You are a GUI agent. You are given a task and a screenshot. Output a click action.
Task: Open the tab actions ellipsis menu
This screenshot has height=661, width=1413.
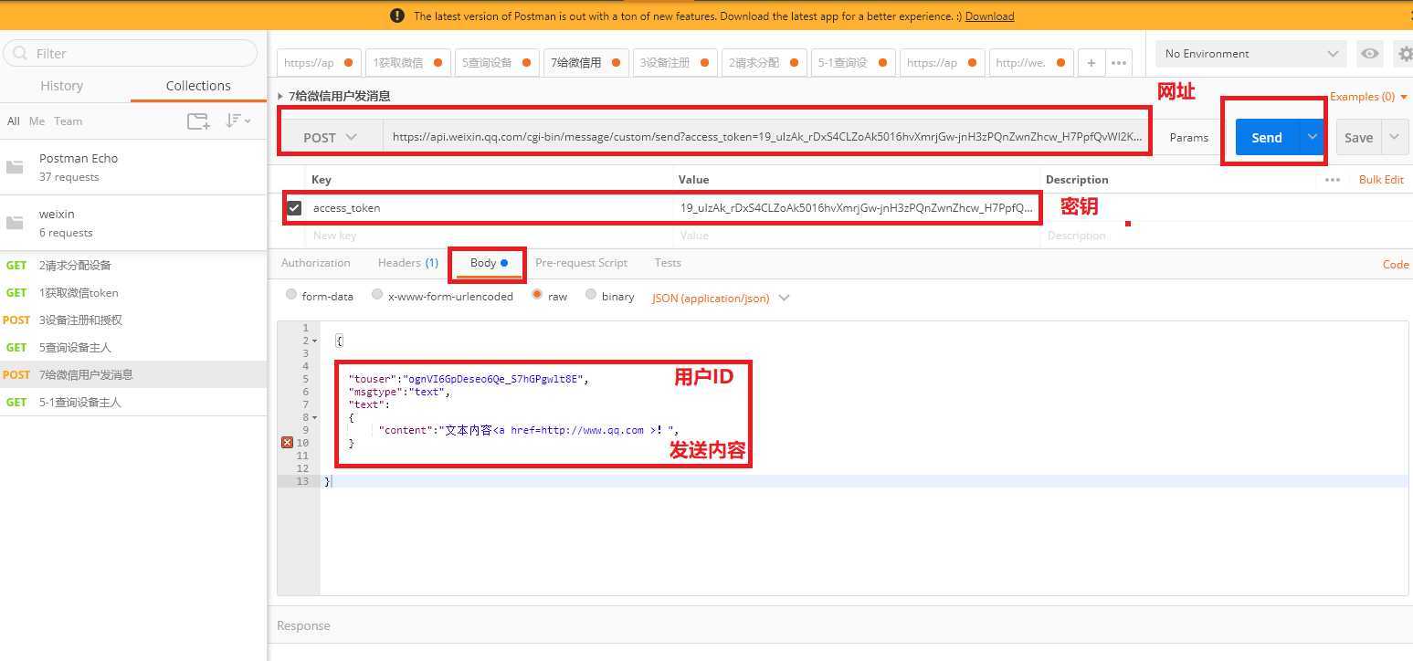click(1118, 63)
